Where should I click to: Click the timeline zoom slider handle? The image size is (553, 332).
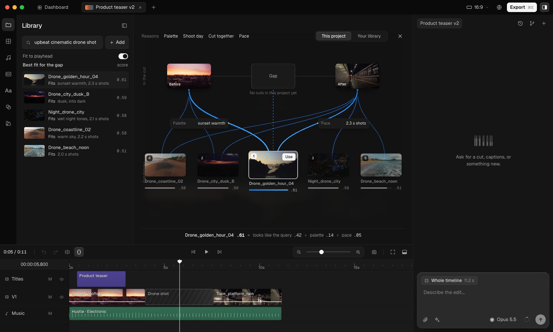coord(321,252)
